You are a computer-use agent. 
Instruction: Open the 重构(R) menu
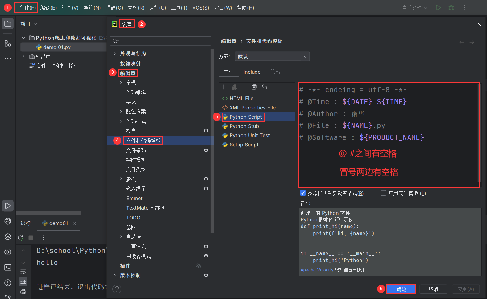[x=136, y=8]
